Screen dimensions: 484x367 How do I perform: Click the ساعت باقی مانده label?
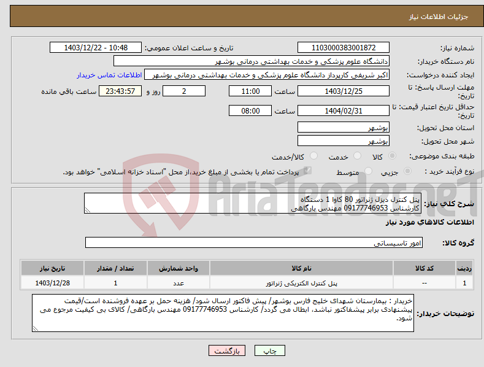point(69,92)
